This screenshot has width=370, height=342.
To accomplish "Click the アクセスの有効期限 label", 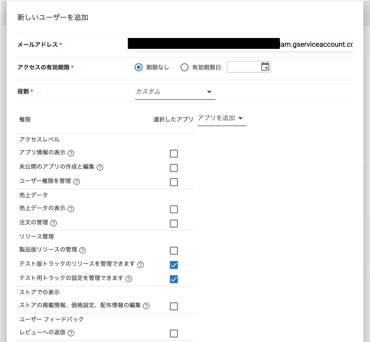I will point(43,67).
